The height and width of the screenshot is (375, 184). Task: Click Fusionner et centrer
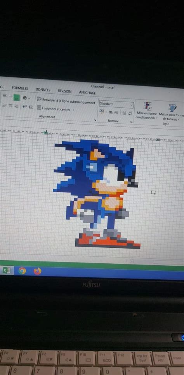click(x=54, y=109)
